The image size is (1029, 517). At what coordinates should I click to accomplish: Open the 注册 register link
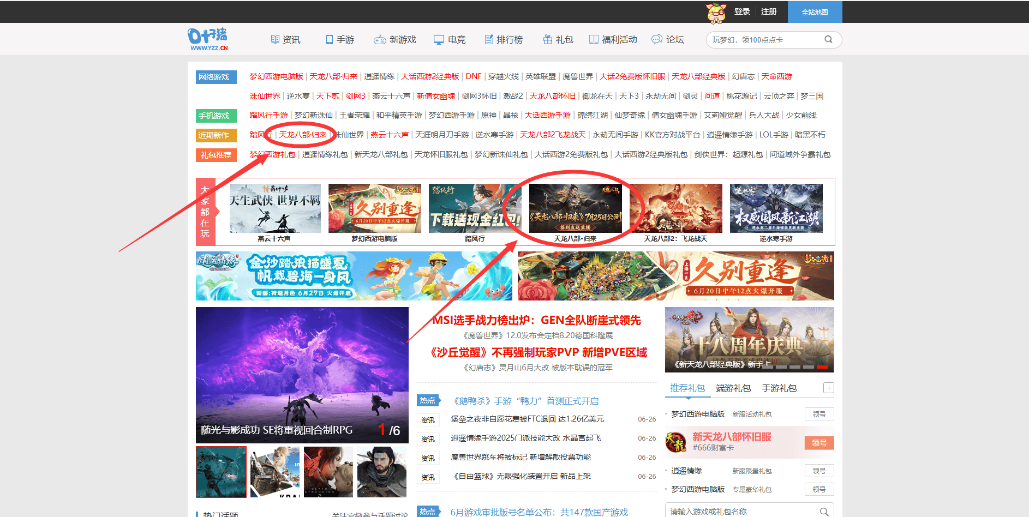click(769, 11)
